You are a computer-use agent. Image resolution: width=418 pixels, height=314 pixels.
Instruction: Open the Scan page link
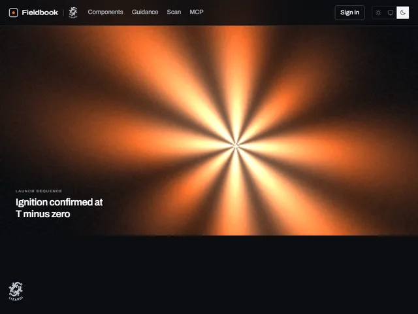click(174, 12)
